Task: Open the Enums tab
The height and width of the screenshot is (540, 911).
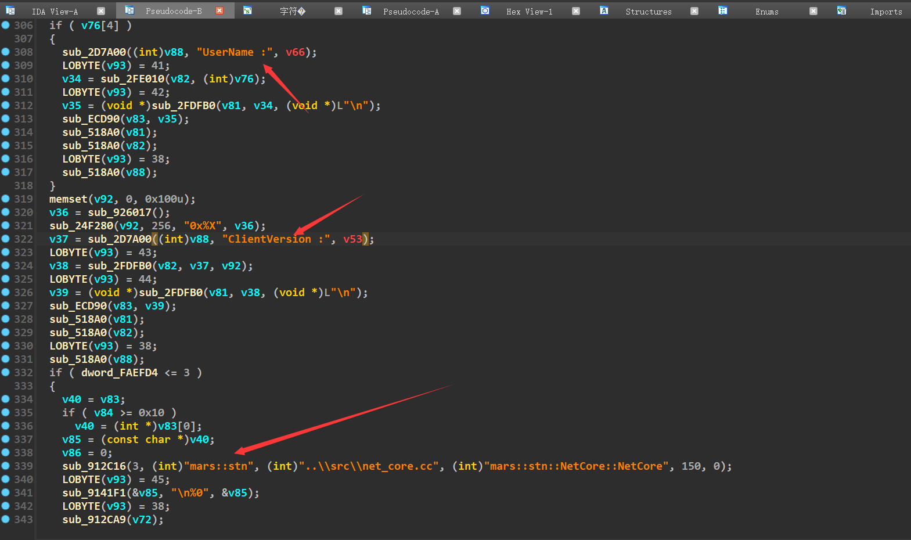Action: (767, 11)
